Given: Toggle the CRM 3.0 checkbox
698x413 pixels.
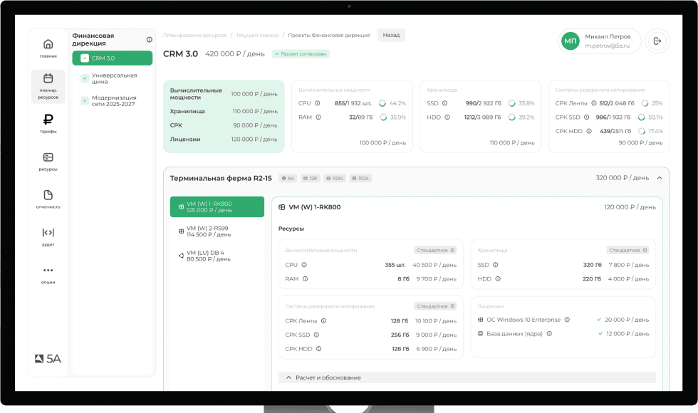Looking at the screenshot, I should point(85,58).
